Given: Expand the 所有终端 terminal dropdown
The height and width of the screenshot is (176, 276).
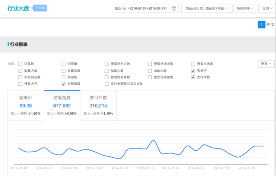Looking at the screenshot, I should point(245,8).
